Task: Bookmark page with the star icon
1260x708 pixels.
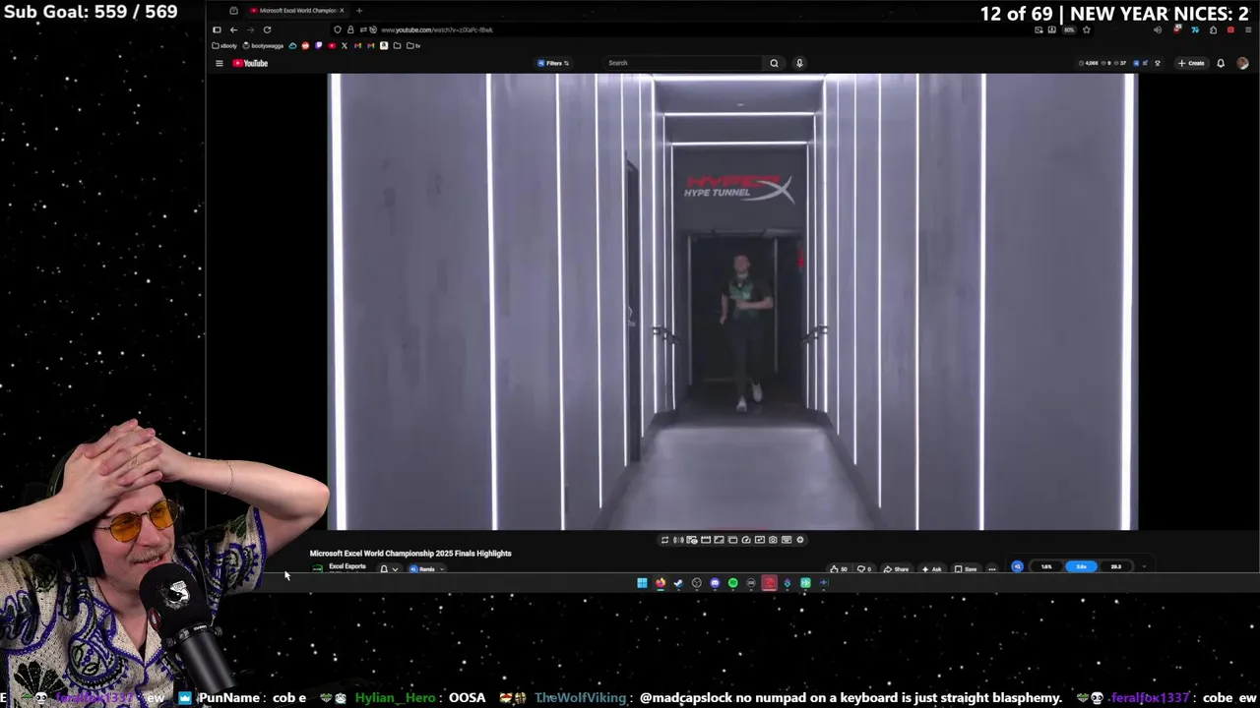Action: click(x=1087, y=29)
